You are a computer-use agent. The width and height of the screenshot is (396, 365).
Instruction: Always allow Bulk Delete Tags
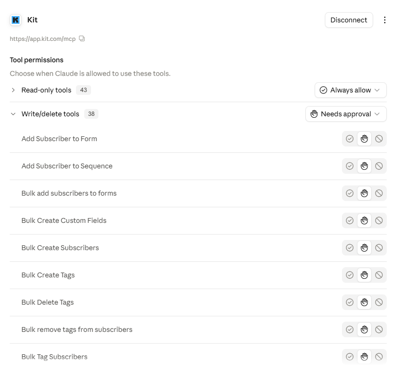350,302
